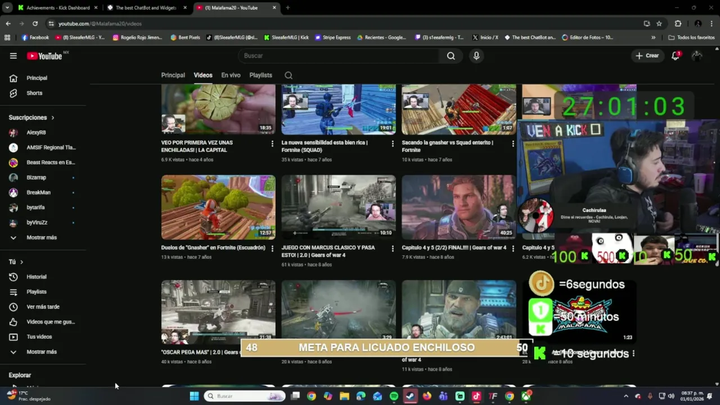Open the Bent Pixels bookmark

pos(185,38)
